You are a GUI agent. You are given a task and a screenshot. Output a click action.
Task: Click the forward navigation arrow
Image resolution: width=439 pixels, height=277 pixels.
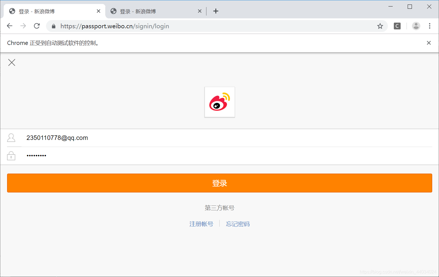[x=23, y=26]
